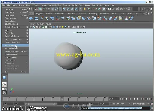Click blue plane surface shelf icon
154x111 pixels.
[31, 18]
